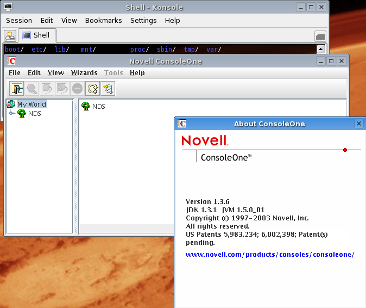Click the grayed move object toolbar icon

tap(47, 89)
